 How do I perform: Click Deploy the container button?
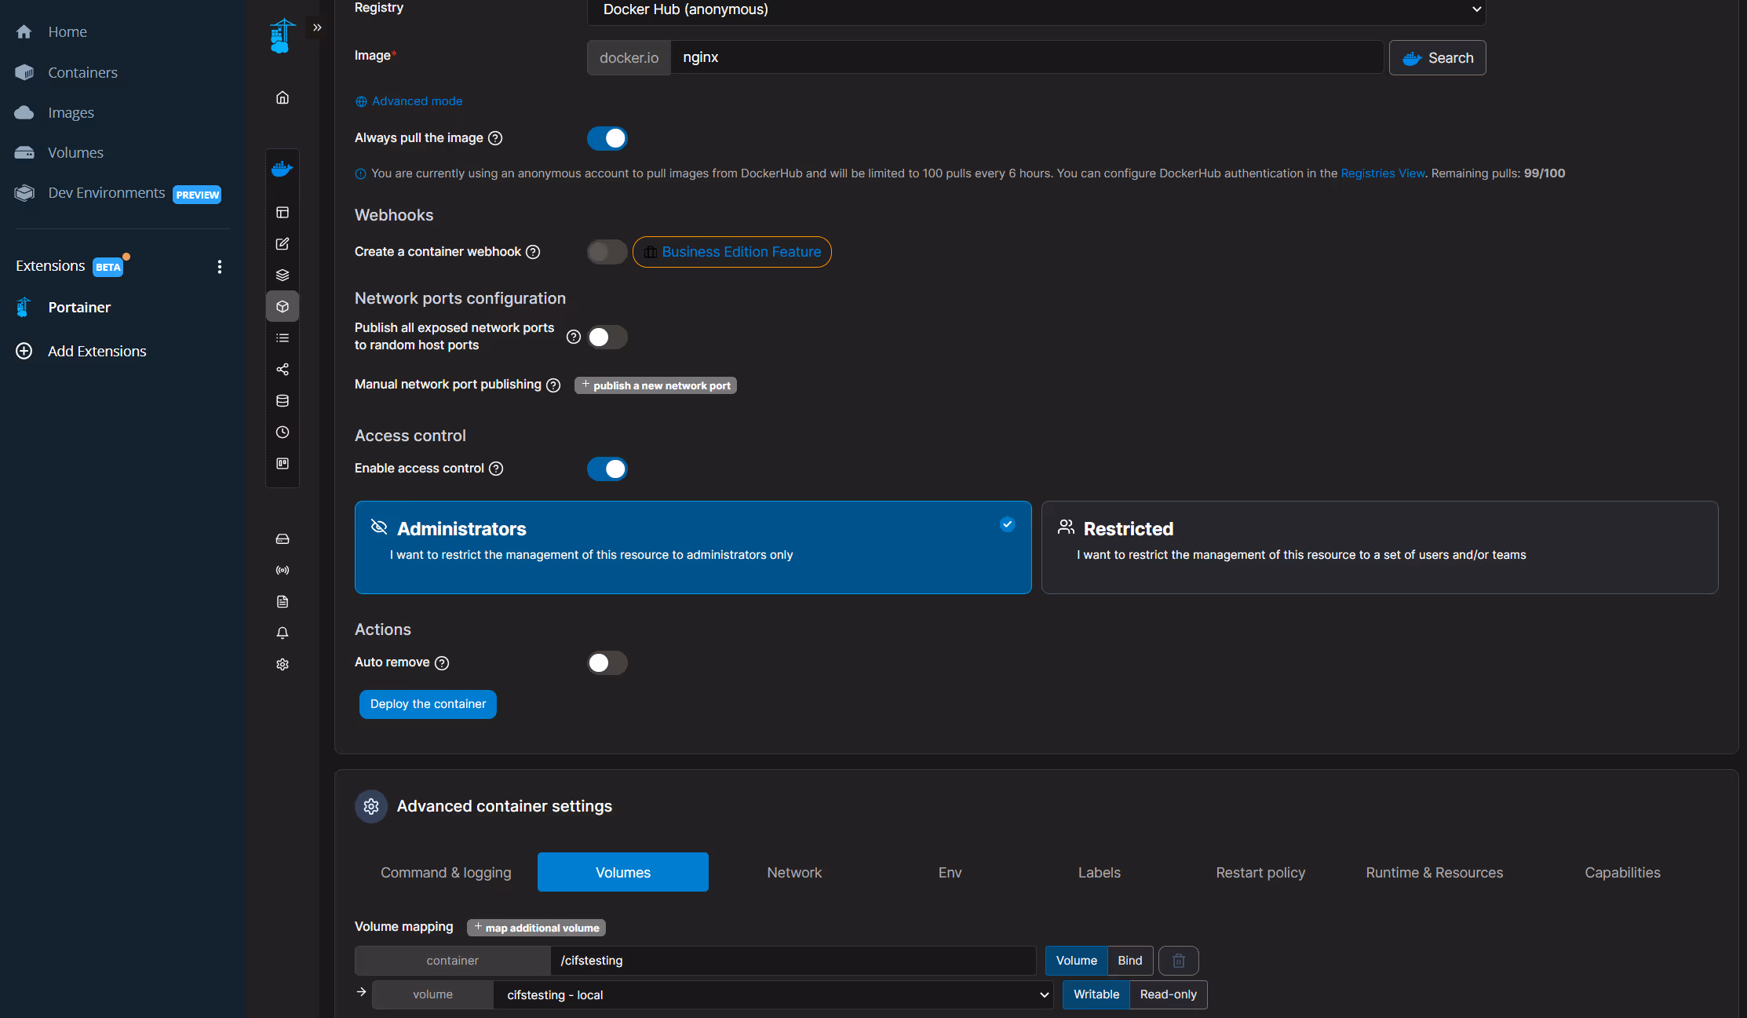(x=428, y=704)
